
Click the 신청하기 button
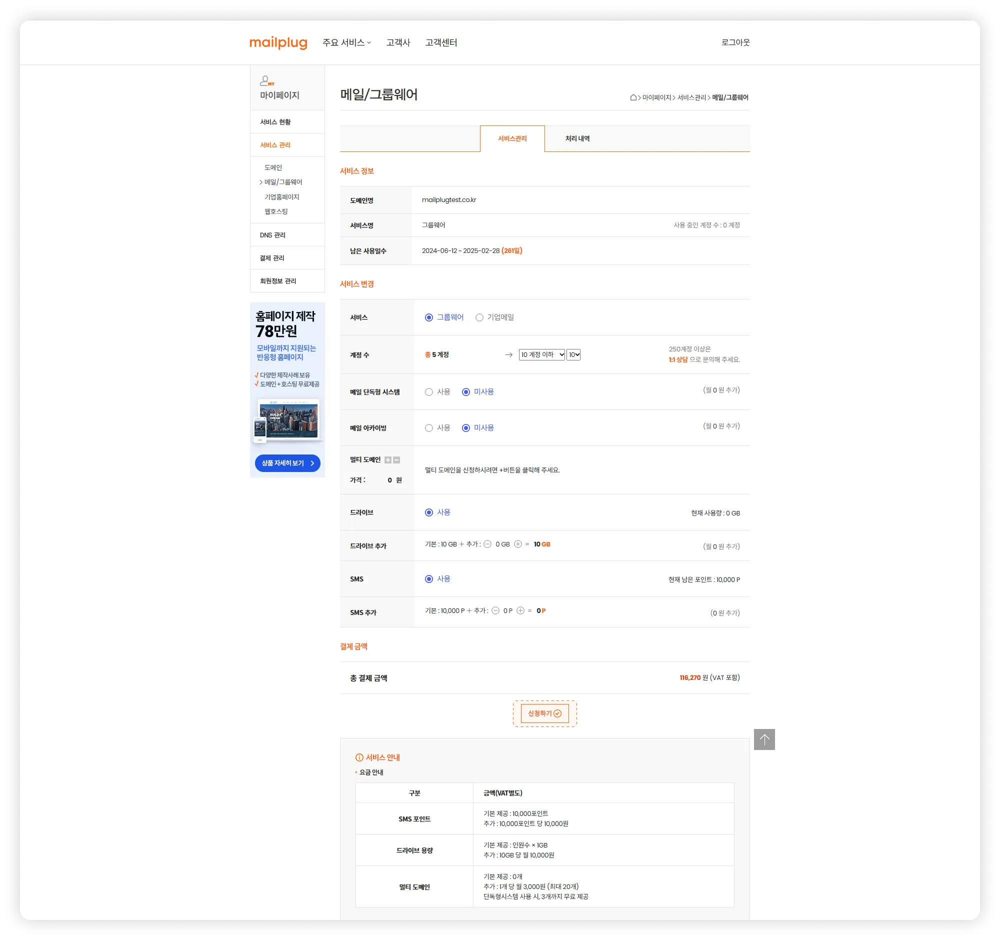(545, 713)
